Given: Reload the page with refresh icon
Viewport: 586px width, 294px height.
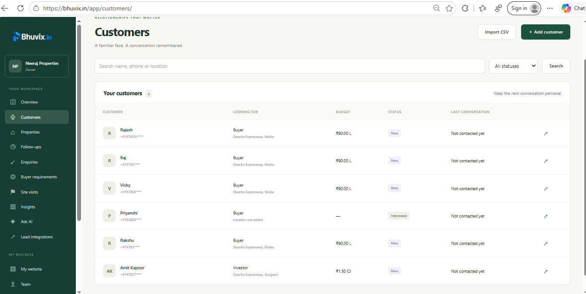Looking at the screenshot, I should tap(20, 8).
